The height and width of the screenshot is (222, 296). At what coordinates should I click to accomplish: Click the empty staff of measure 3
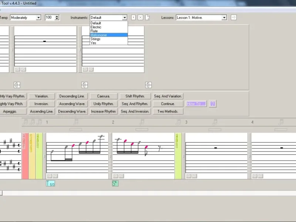[x=216, y=156]
